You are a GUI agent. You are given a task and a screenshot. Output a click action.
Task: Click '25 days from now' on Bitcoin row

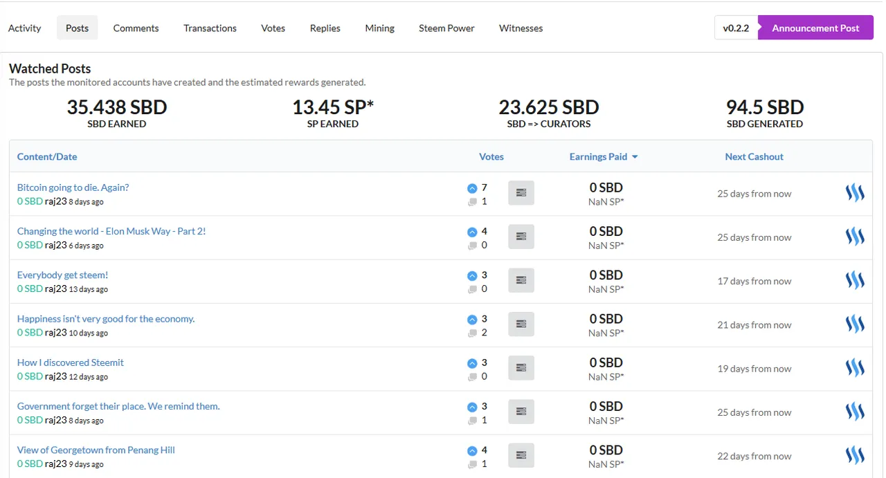(754, 194)
